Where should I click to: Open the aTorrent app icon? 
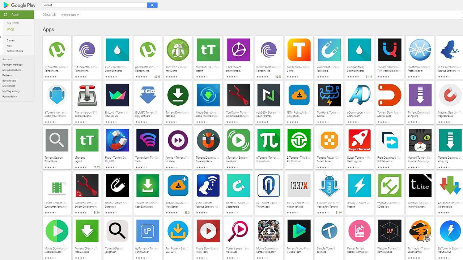(x=57, y=95)
